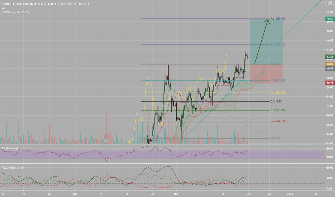
Task: Click the earnings 'E' marker on the chart
Action: (x=106, y=140)
